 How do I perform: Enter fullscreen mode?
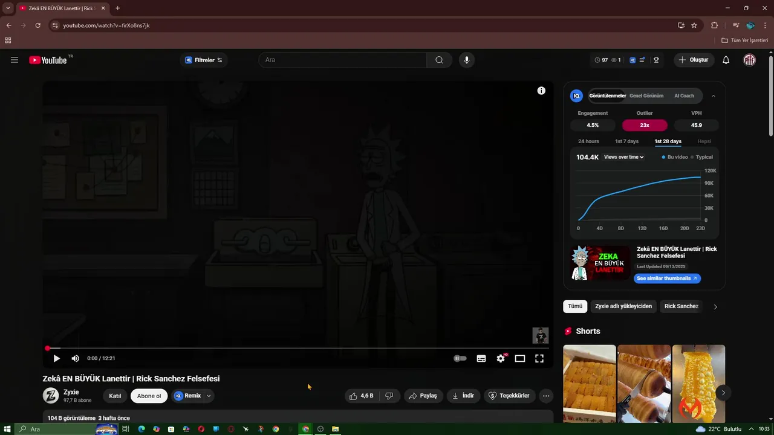point(539,358)
